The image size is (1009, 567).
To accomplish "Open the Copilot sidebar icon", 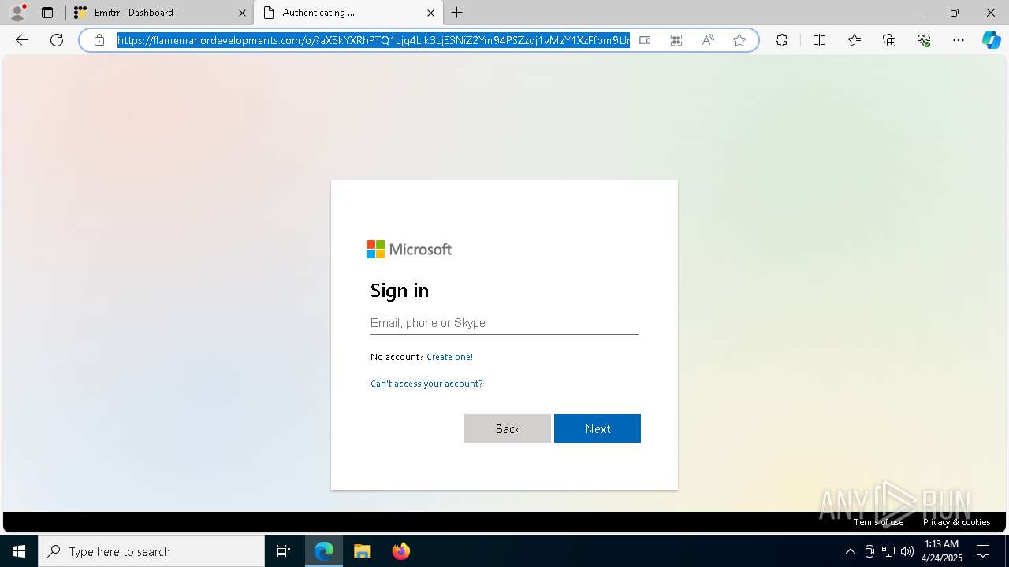I will [992, 40].
